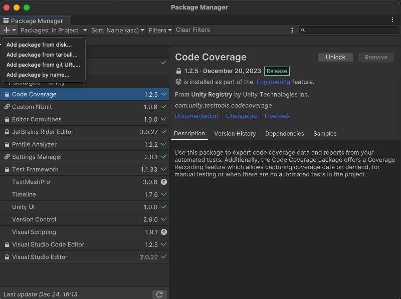The image size is (401, 299).
Task: Open the Dependencies tab
Action: point(284,134)
